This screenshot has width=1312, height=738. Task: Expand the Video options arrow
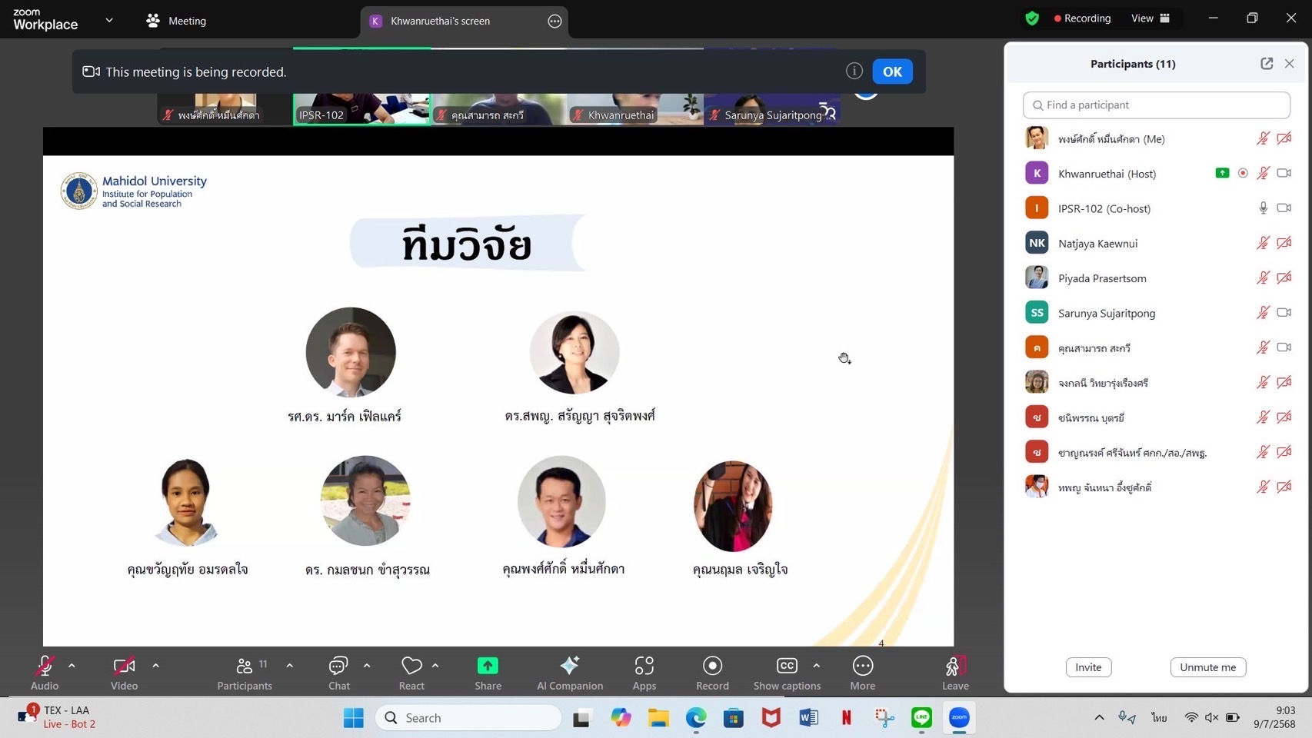155,666
